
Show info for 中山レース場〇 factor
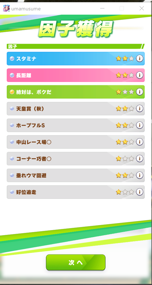point(139,142)
